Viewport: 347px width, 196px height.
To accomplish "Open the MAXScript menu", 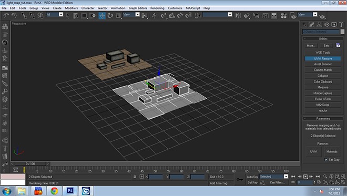I will coord(192,8).
